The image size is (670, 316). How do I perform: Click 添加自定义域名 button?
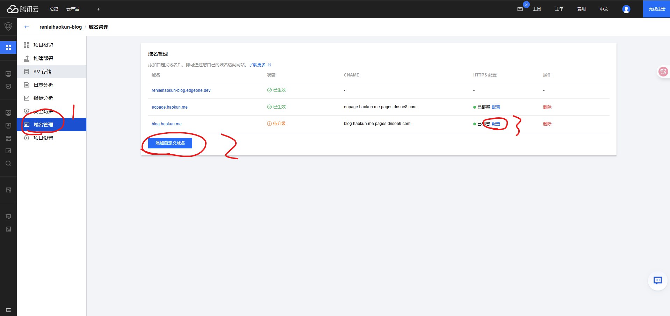pyautogui.click(x=170, y=143)
